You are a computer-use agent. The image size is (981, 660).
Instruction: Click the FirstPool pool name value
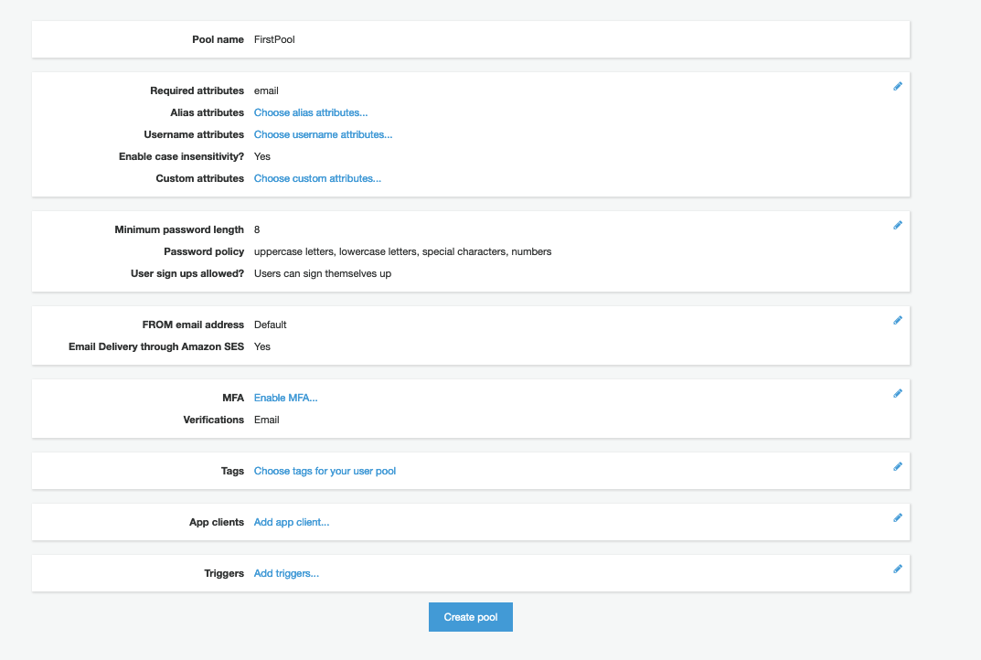coord(274,39)
